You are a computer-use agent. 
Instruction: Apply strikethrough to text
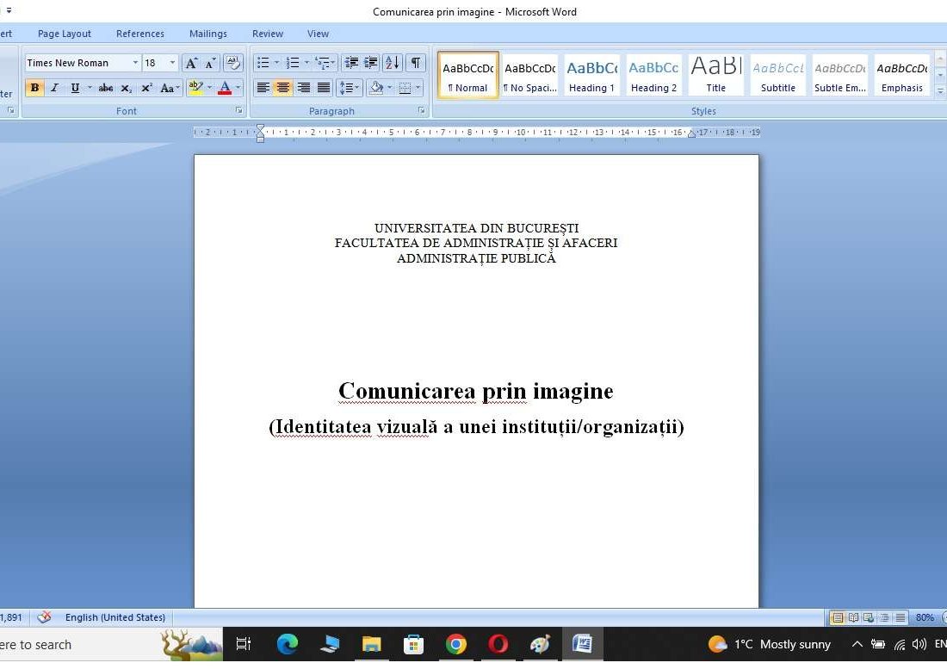(x=105, y=87)
